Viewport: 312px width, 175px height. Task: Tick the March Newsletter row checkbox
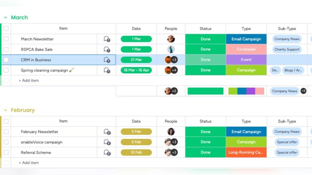[6, 39]
